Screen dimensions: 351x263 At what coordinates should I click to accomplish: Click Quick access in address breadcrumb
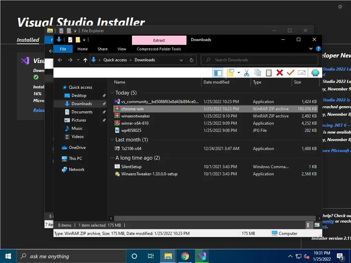click(115, 60)
